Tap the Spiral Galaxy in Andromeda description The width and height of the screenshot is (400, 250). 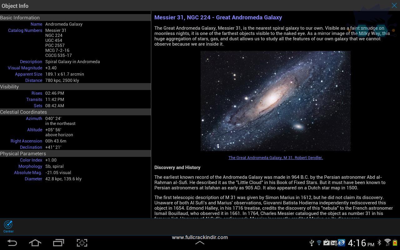coord(72,62)
